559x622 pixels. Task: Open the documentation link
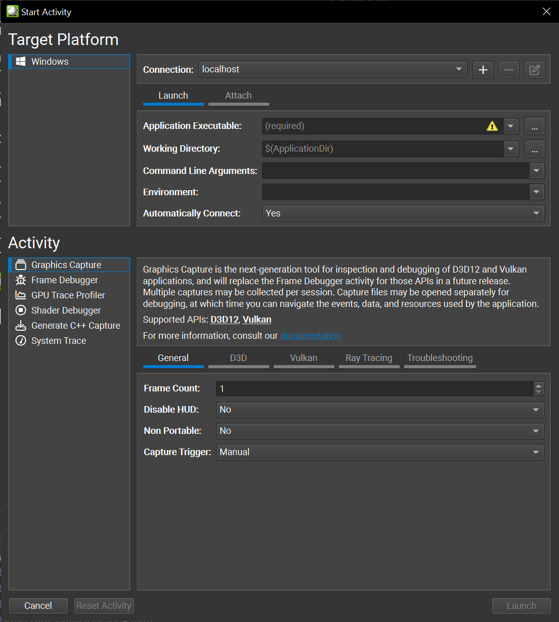(311, 336)
